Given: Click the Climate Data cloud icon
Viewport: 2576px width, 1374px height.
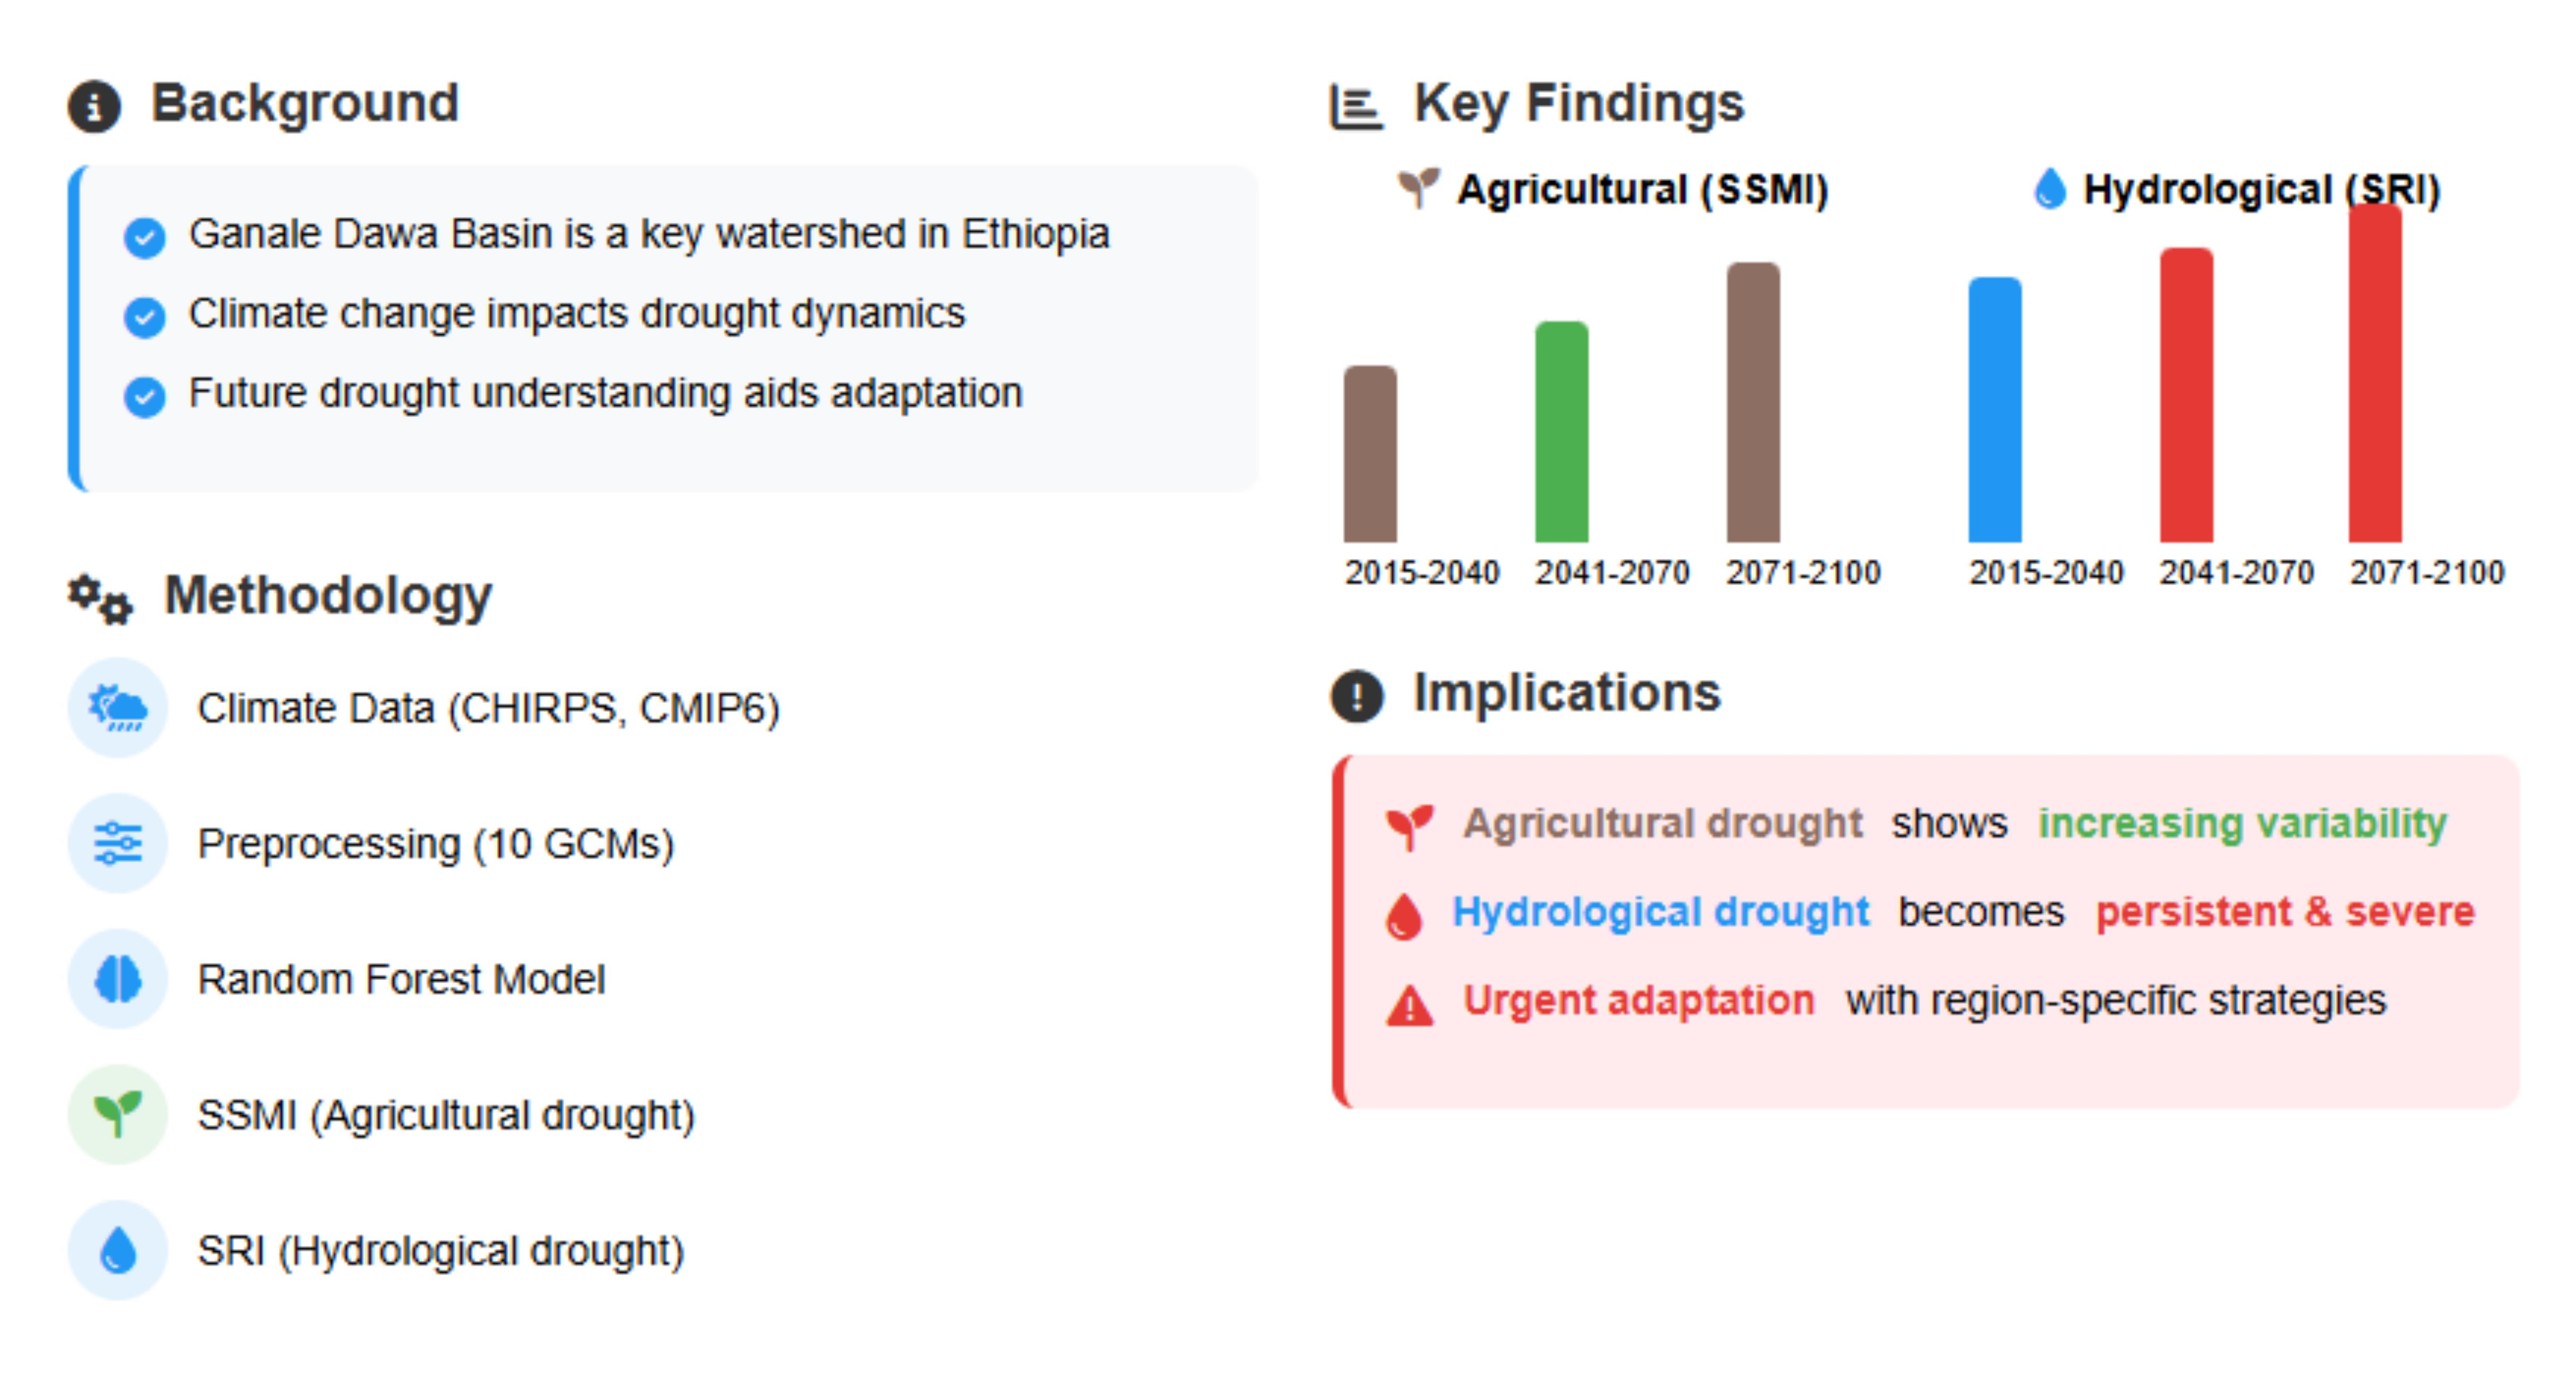Looking at the screenshot, I should (x=118, y=708).
